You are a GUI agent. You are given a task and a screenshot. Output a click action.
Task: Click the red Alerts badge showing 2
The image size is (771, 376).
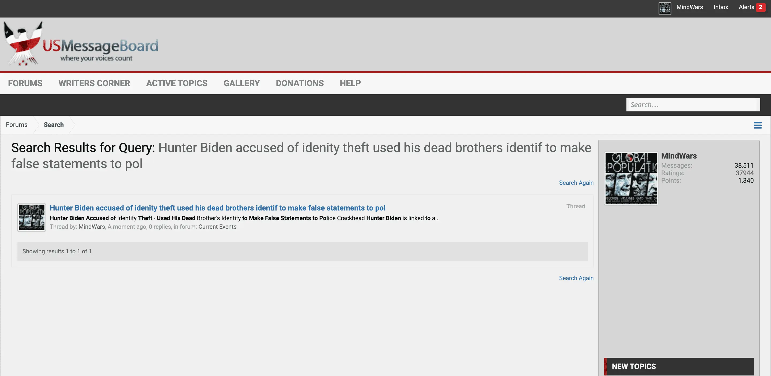point(761,7)
